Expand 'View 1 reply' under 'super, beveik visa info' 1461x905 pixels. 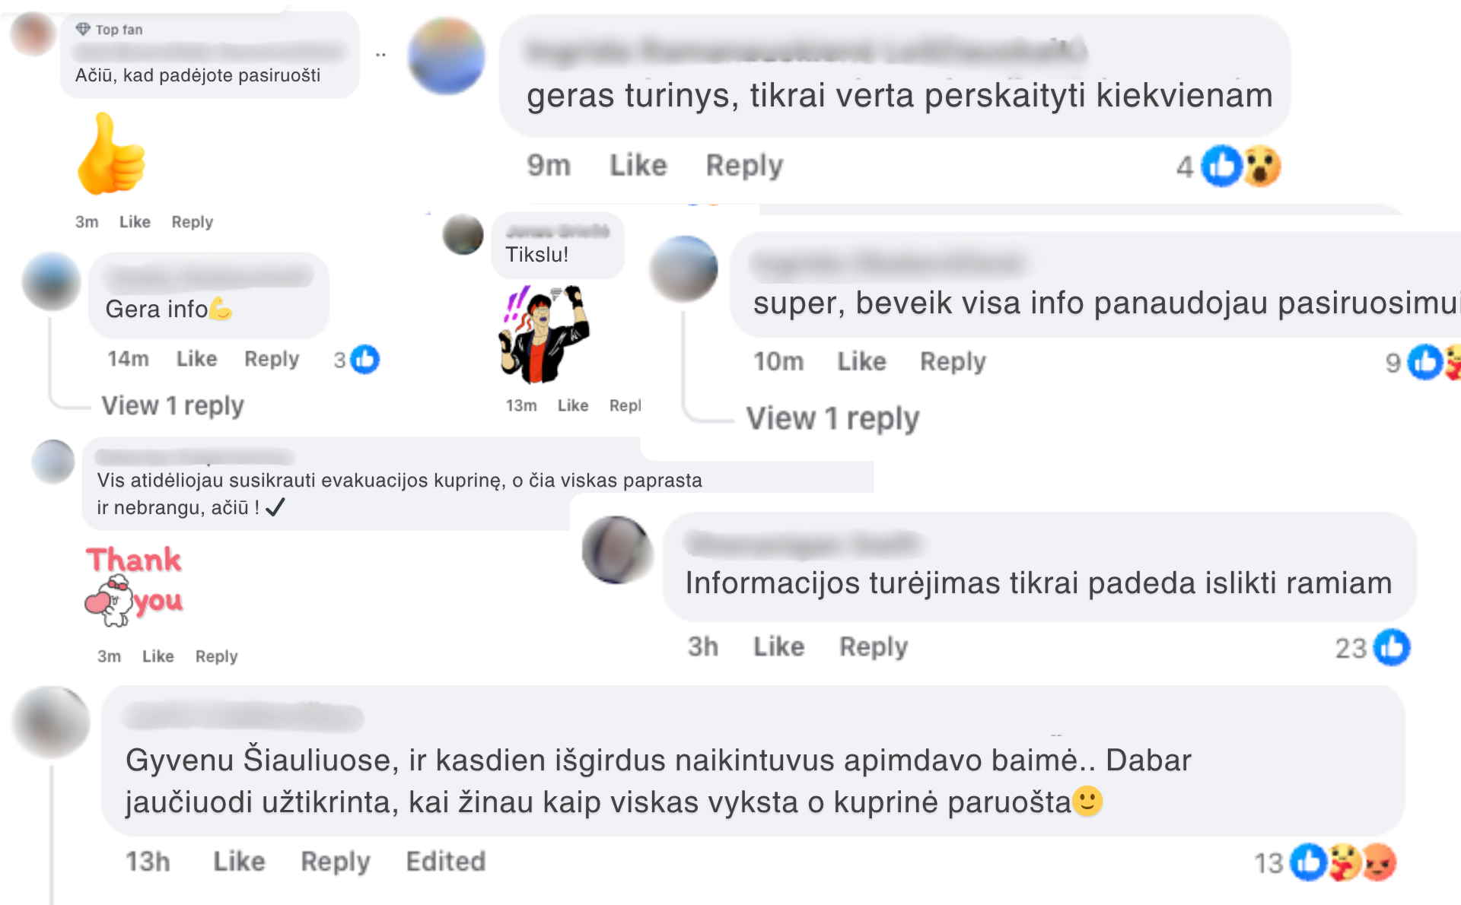(x=832, y=418)
